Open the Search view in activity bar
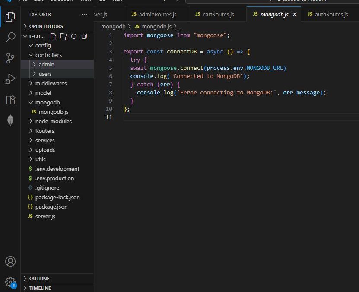 click(10, 37)
